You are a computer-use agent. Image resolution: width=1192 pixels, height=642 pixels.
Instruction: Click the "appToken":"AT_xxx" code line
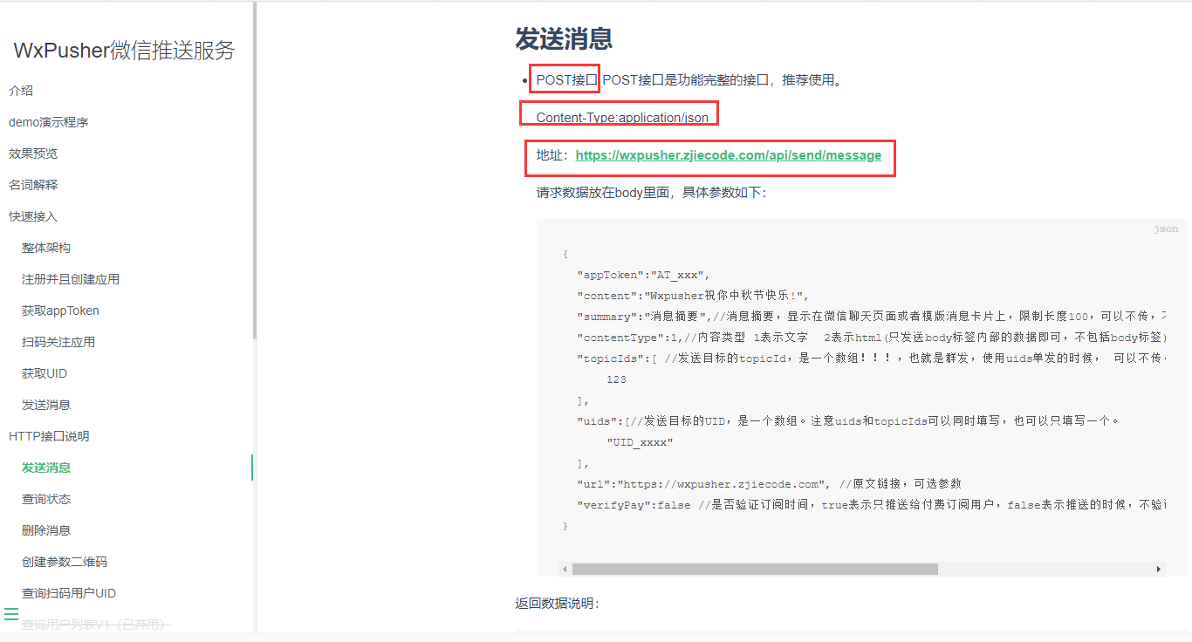point(644,275)
